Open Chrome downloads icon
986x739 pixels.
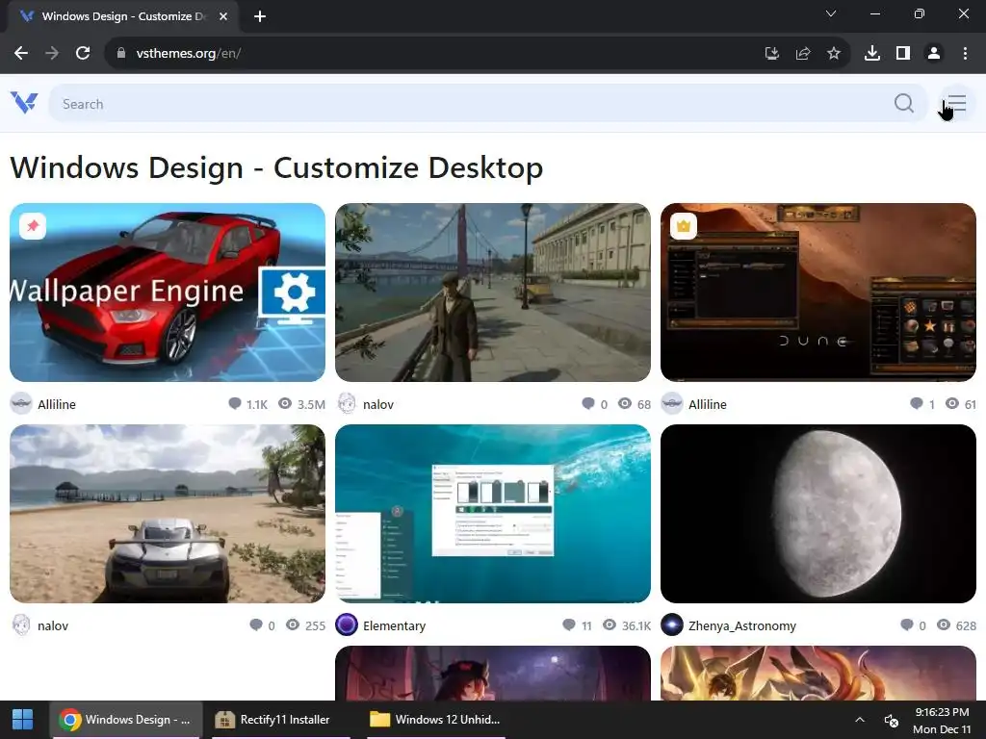point(871,54)
